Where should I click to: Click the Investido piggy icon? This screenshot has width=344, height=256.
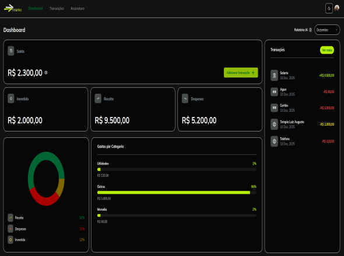point(10,98)
